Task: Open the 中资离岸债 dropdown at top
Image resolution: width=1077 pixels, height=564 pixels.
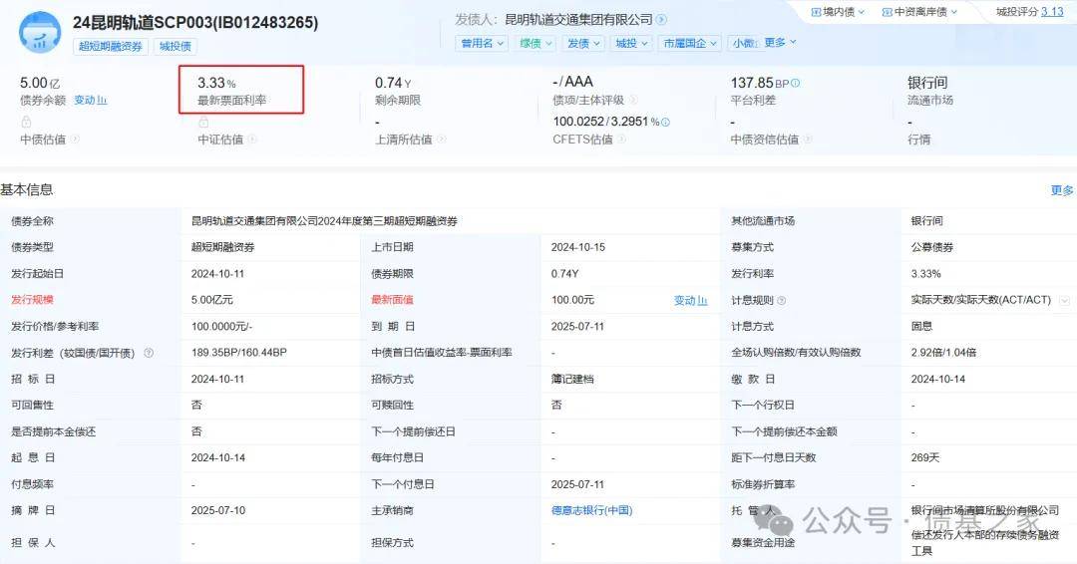Action: point(919,12)
